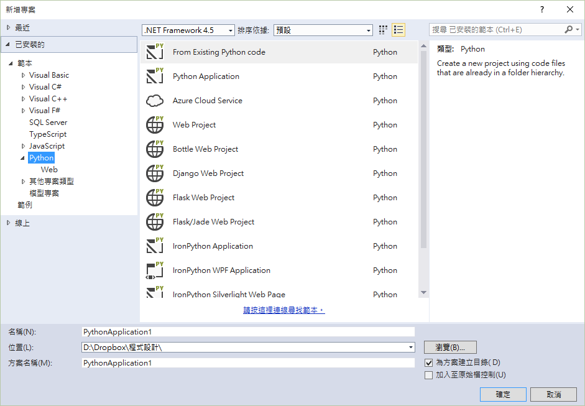Select the Web node under Python
Image resolution: width=585 pixels, height=406 pixels.
point(49,170)
